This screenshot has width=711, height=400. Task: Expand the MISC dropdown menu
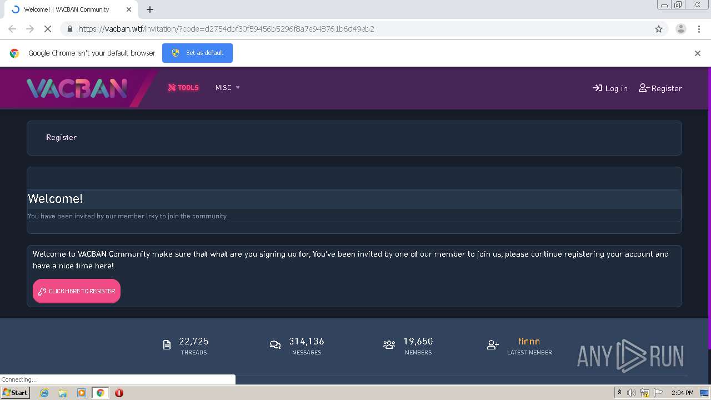click(228, 87)
